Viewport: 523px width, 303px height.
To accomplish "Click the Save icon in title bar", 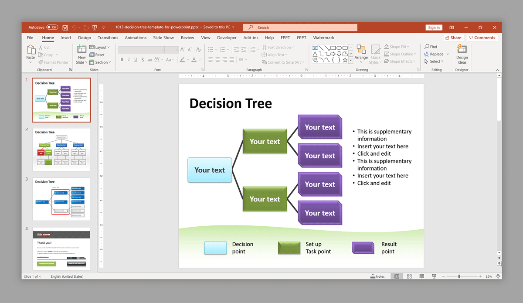I will point(65,27).
